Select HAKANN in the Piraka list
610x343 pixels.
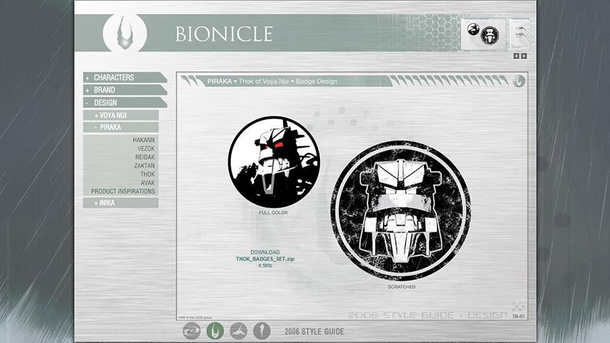pos(143,139)
